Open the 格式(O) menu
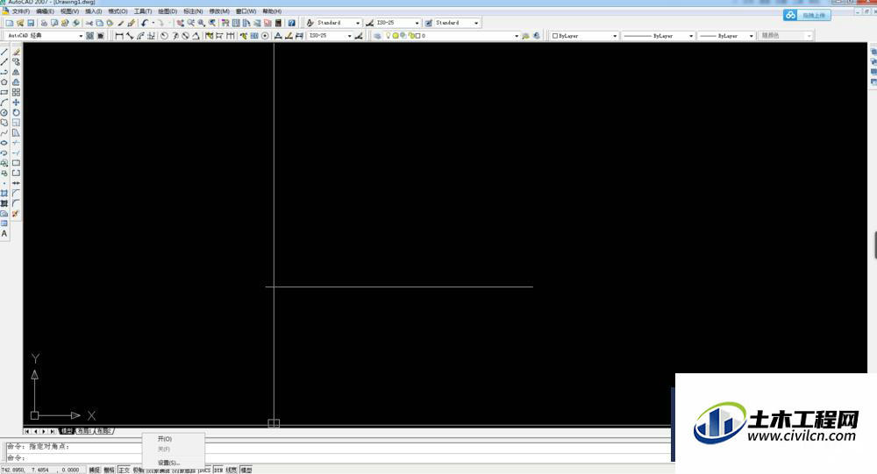Viewport: 877px width, 474px height. (x=118, y=11)
